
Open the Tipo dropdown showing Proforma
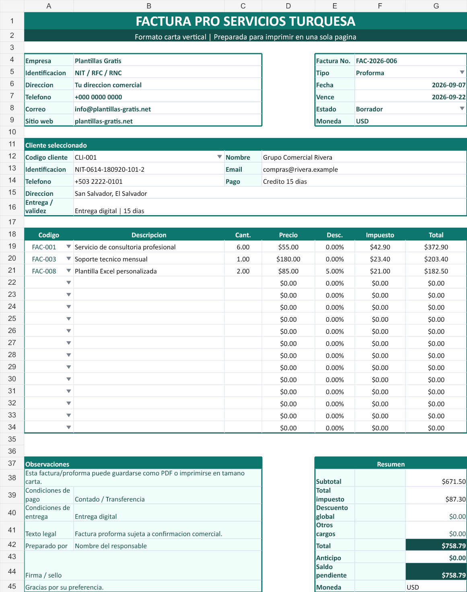coord(462,72)
